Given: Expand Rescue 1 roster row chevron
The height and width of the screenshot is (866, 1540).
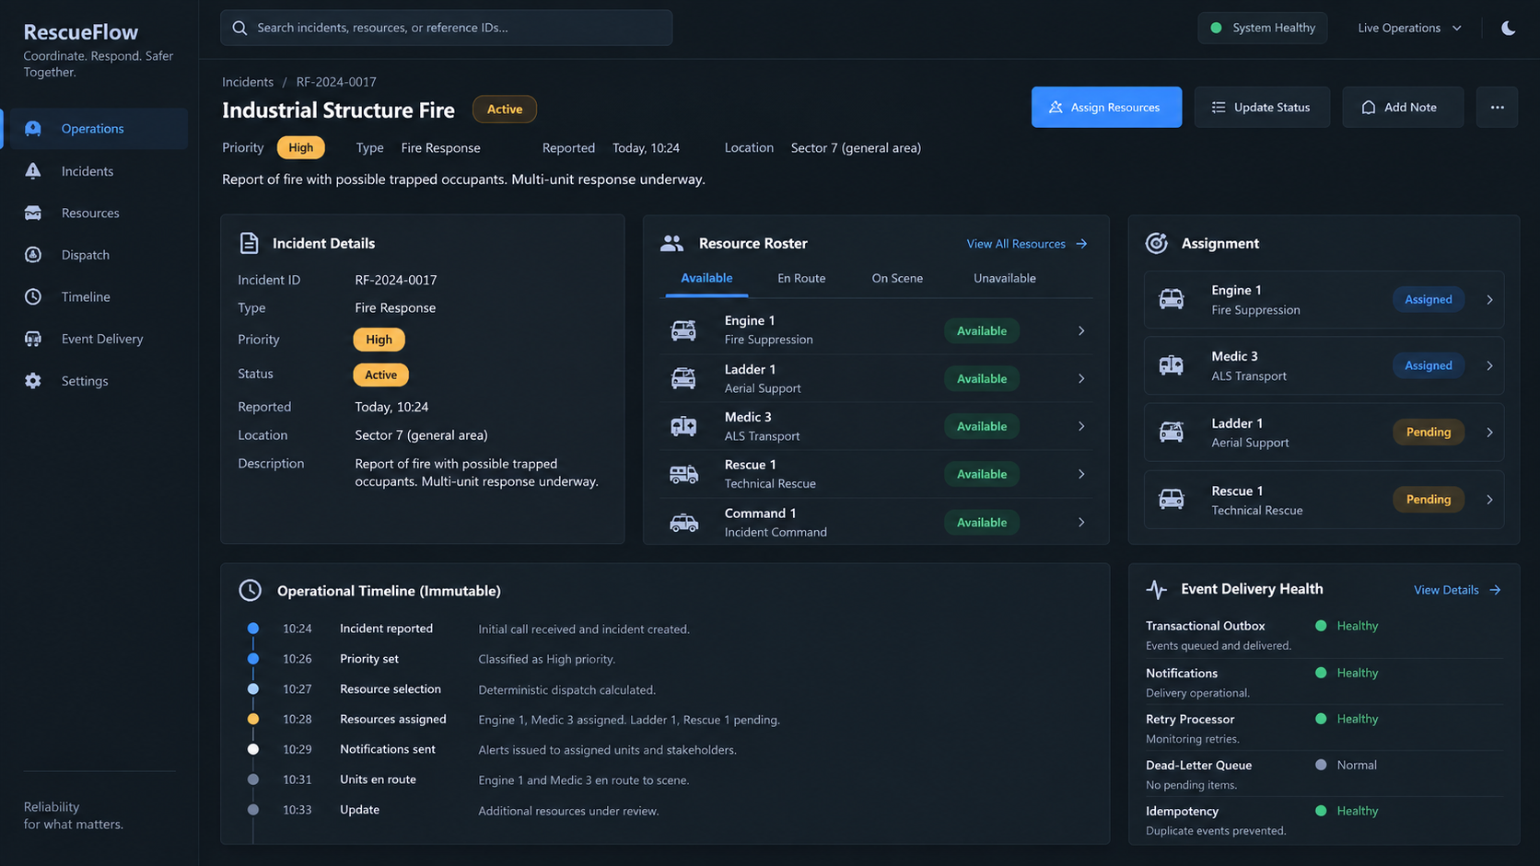Looking at the screenshot, I should pyautogui.click(x=1081, y=474).
